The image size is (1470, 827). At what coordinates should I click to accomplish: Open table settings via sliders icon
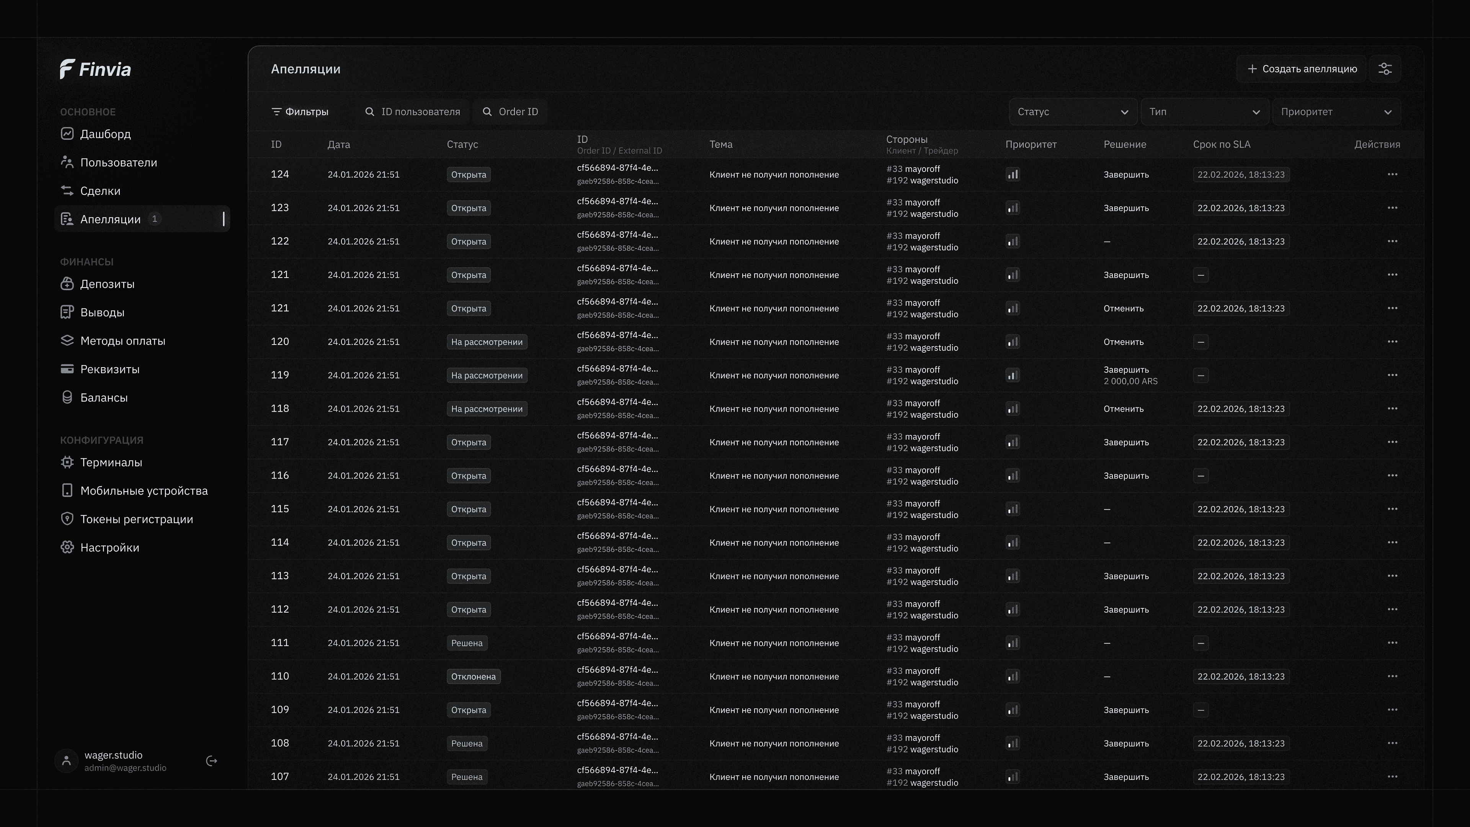tap(1385, 69)
